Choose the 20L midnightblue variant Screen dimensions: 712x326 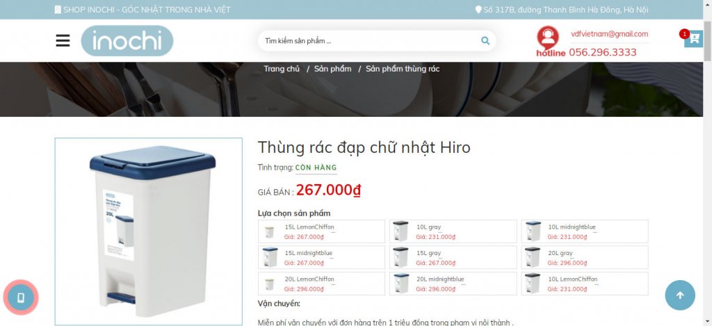453,284
